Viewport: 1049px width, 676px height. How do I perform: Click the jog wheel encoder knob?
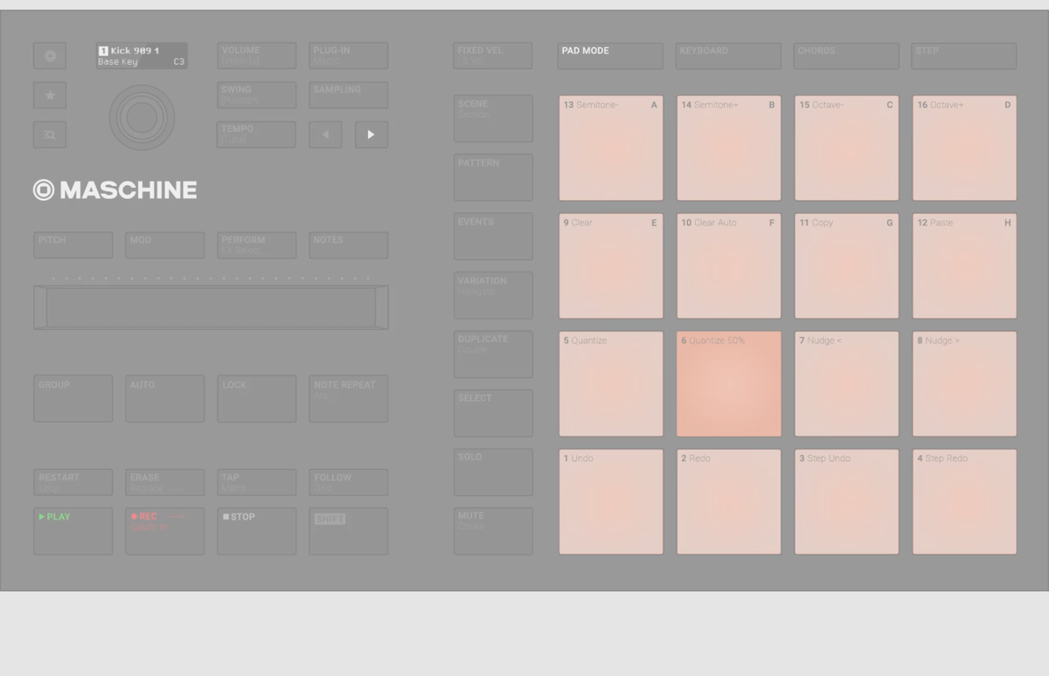(142, 117)
